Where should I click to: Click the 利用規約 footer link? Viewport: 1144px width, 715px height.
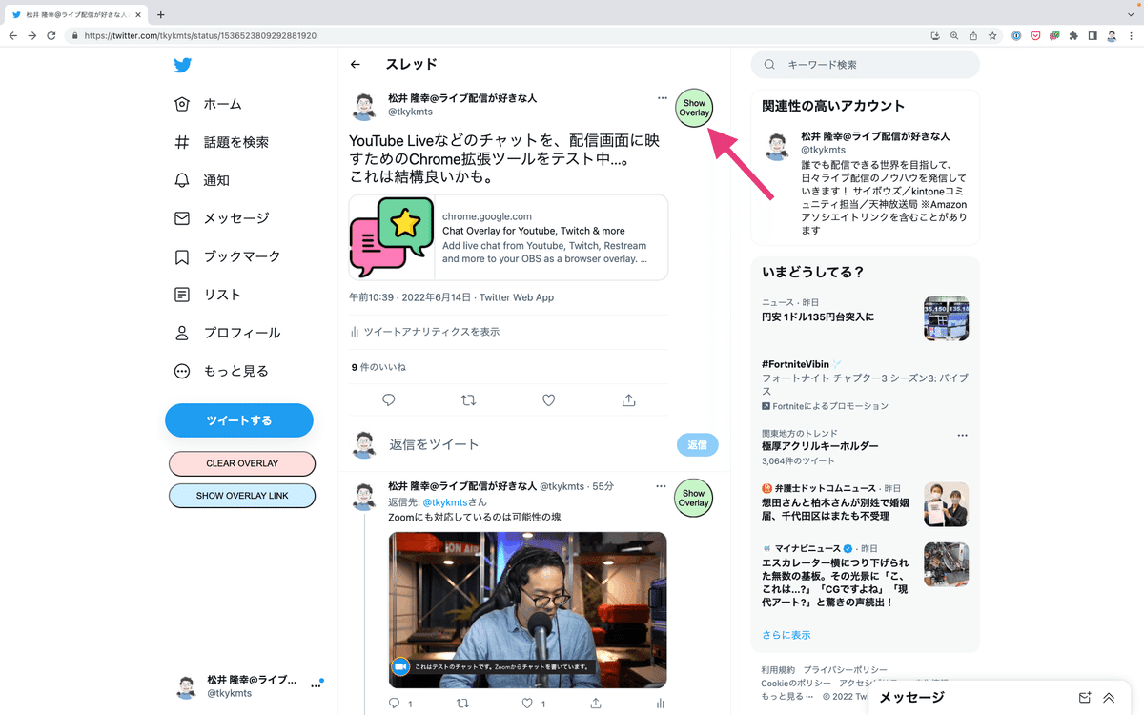778,670
